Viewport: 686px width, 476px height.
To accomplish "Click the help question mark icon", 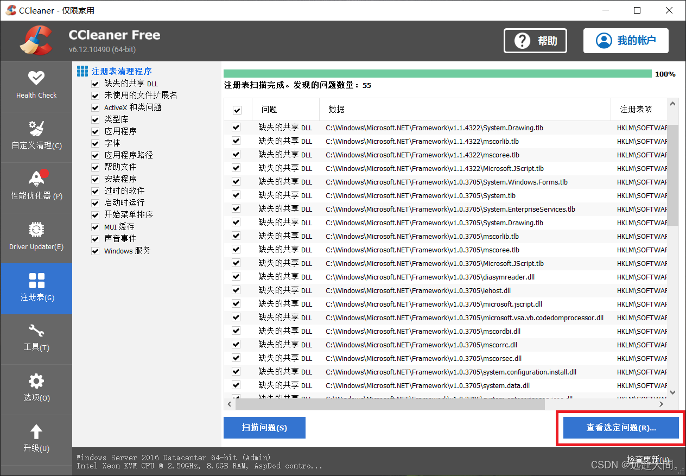I will click(x=522, y=41).
